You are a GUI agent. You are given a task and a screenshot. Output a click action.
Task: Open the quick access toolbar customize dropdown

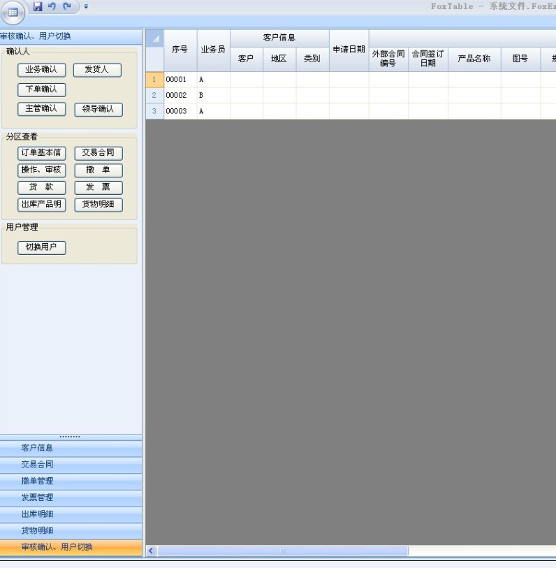click(x=86, y=6)
